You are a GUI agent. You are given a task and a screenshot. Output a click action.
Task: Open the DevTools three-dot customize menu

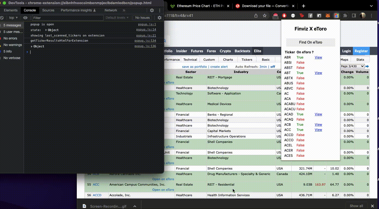pyautogui.click(x=159, y=10)
